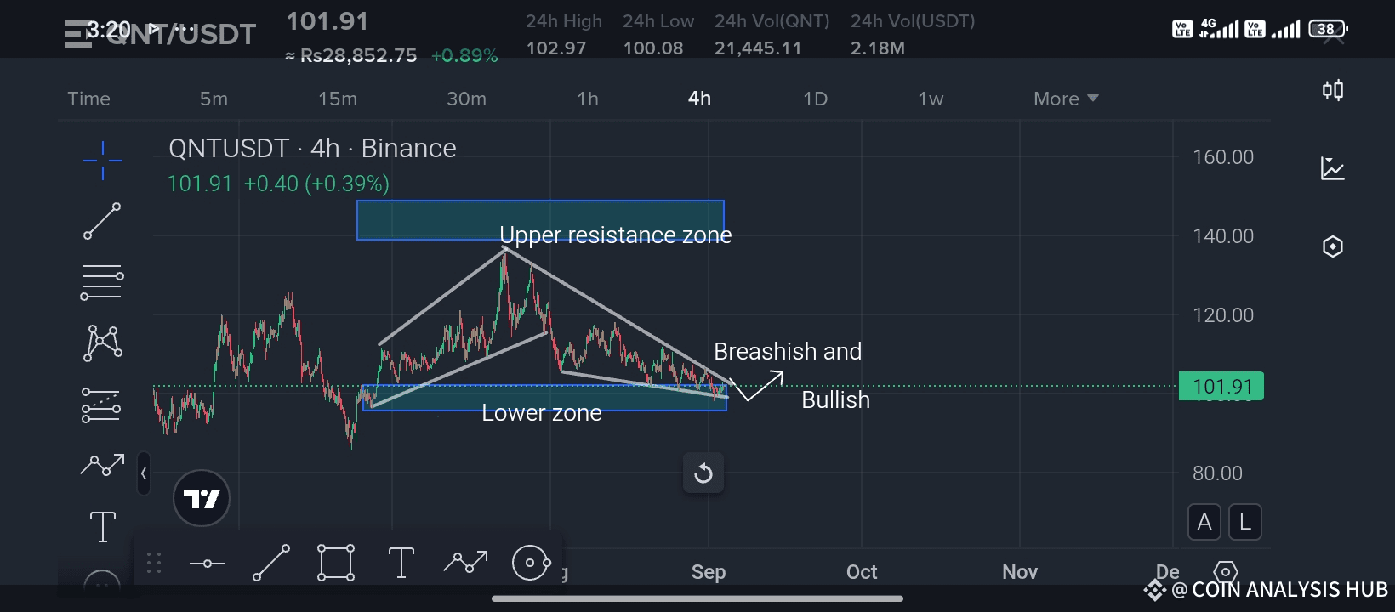1395x612 pixels.
Task: Switch to the 15m timeframe tab
Action: tap(338, 99)
